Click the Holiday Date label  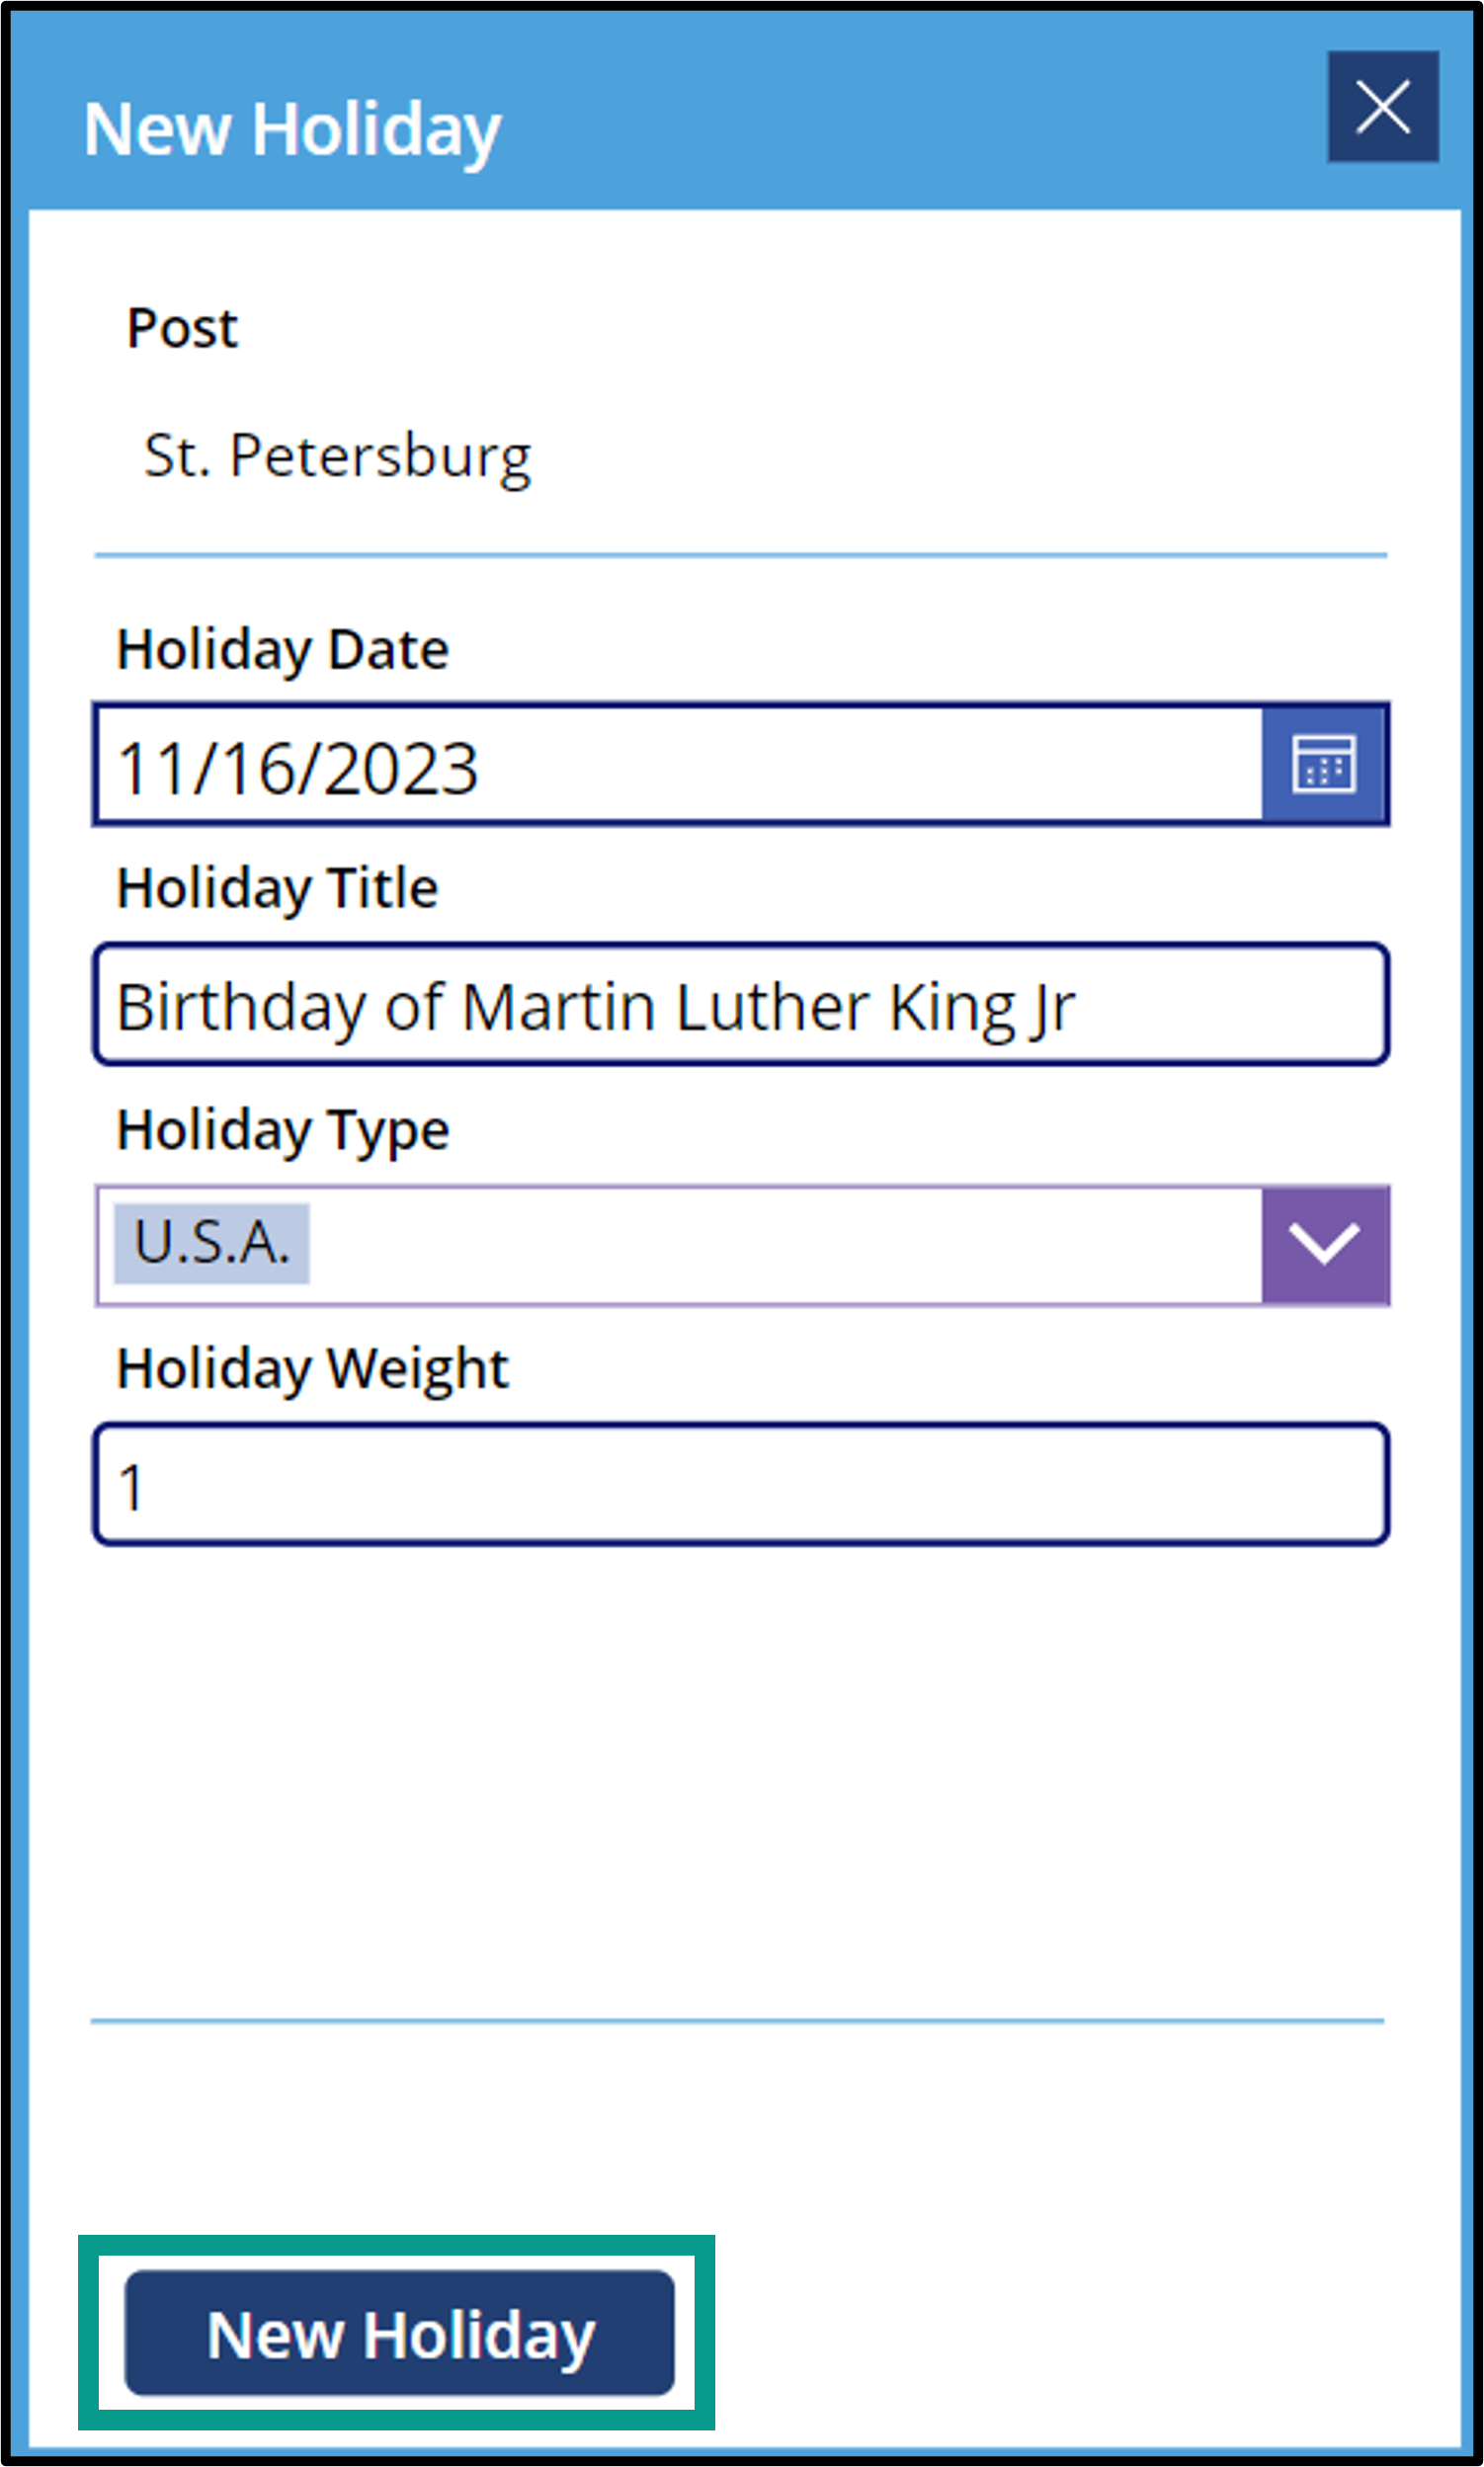coord(283,650)
